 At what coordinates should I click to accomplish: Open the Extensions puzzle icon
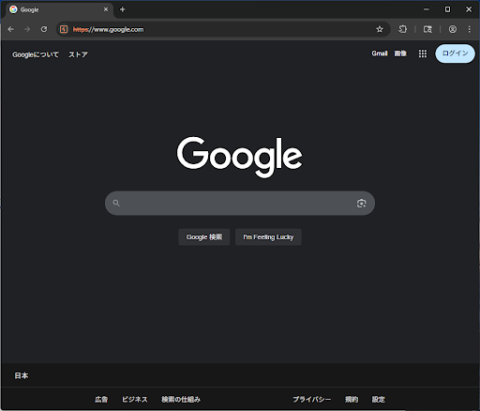[402, 29]
